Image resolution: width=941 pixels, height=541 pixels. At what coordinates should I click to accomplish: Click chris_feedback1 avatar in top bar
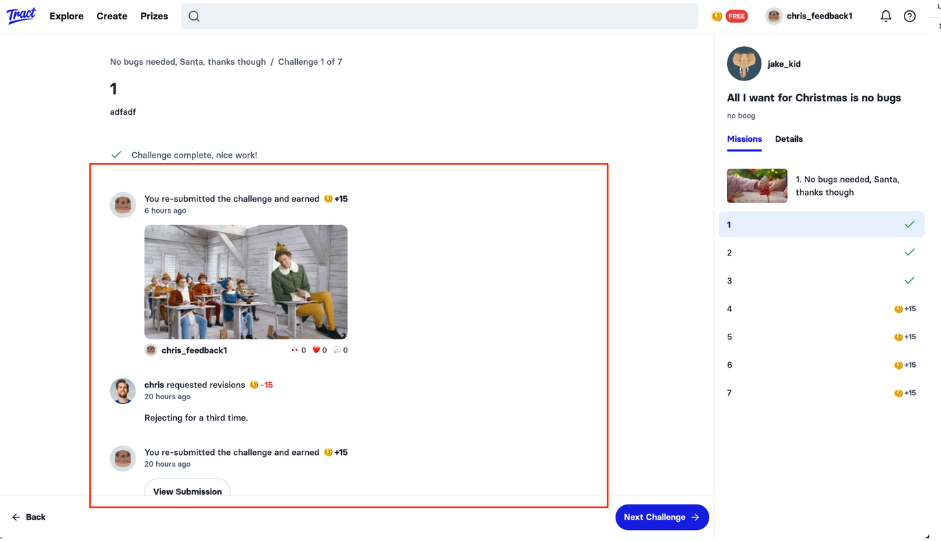coord(774,17)
